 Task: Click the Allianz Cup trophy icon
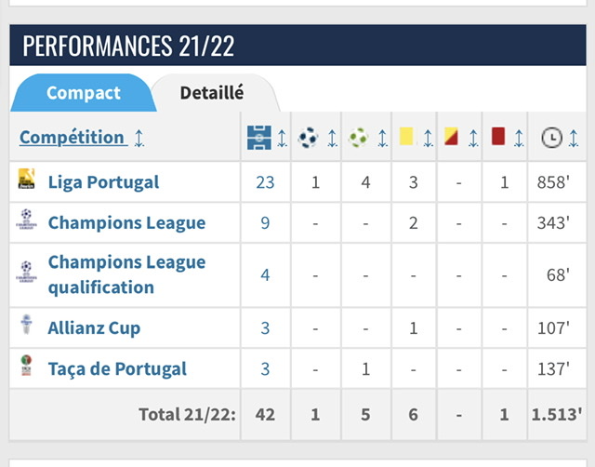point(26,327)
